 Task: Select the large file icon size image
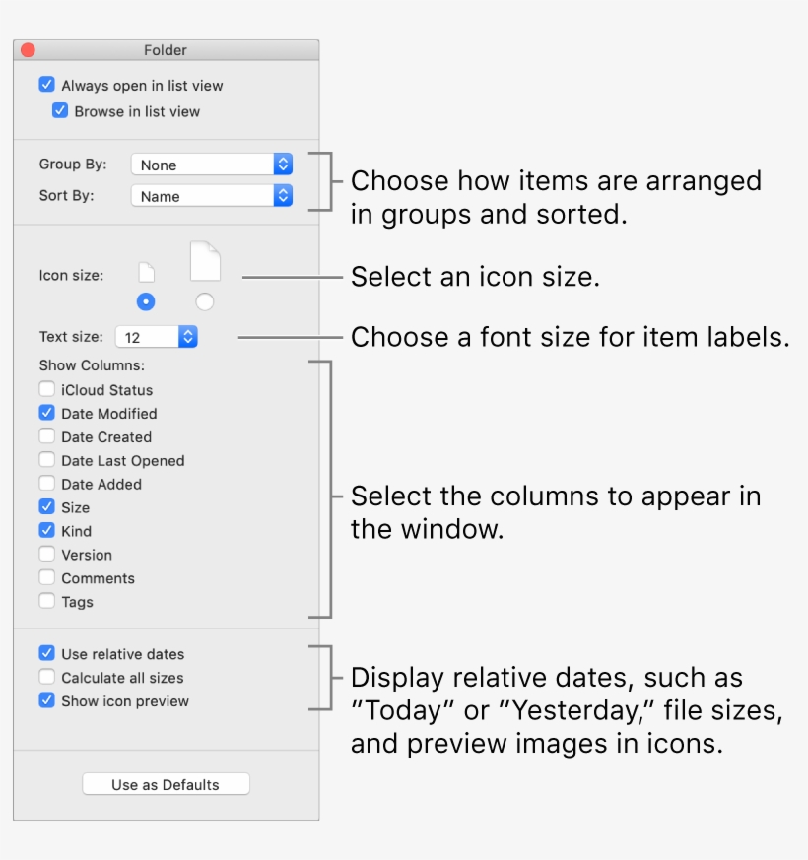pos(204,259)
